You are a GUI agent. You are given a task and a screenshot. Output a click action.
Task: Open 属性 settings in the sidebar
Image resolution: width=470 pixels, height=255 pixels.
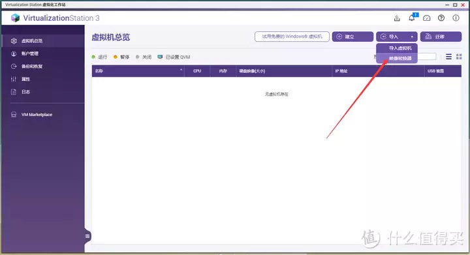42,79
